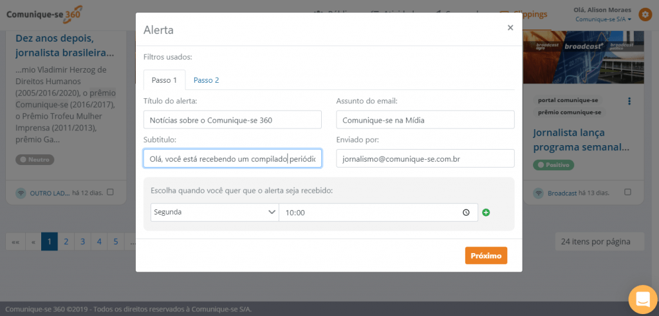The width and height of the screenshot is (659, 316).
Task: Switch to the Passo 1 tab
Action: click(164, 80)
